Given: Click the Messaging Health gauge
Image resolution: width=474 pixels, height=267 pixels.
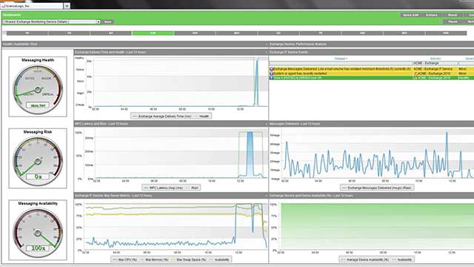Looking at the screenshot, I should tap(38, 90).
